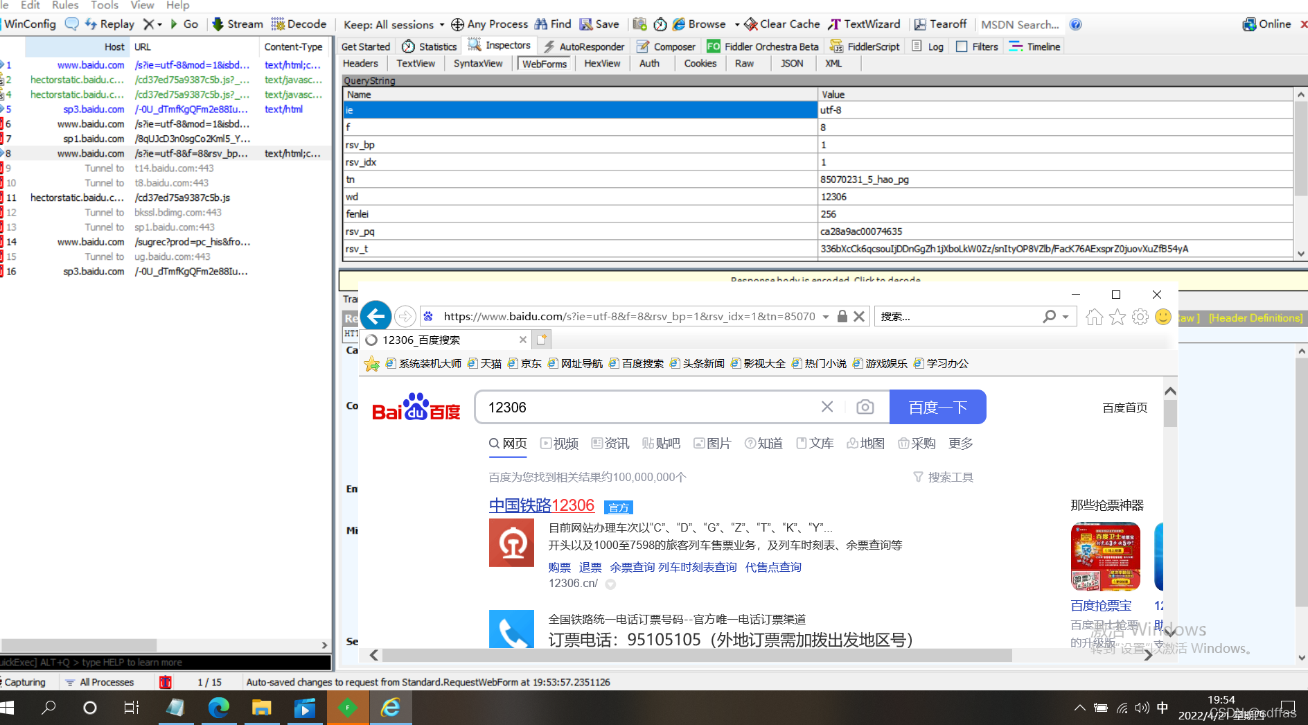Click the smiley feedback icon
Image resolution: width=1308 pixels, height=725 pixels.
(1163, 317)
